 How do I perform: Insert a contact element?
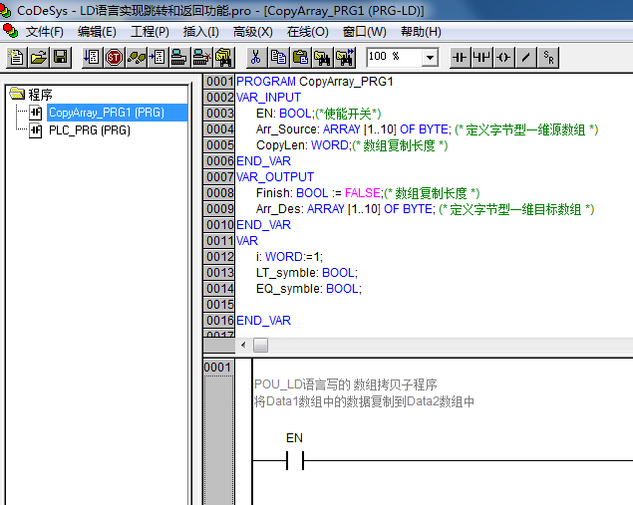point(461,58)
